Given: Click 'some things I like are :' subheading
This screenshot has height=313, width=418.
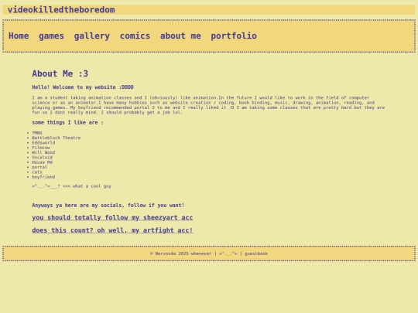Looking at the screenshot, I should (x=67, y=123).
